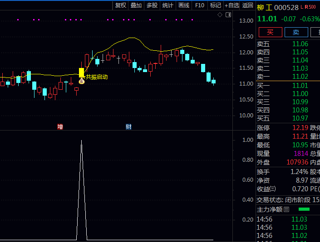
Task: Click price change -0.63% in header
Action: pyautogui.click(x=310, y=19)
